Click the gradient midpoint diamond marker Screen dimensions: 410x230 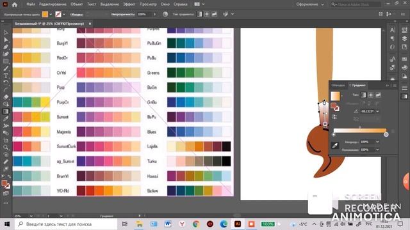tap(360, 127)
